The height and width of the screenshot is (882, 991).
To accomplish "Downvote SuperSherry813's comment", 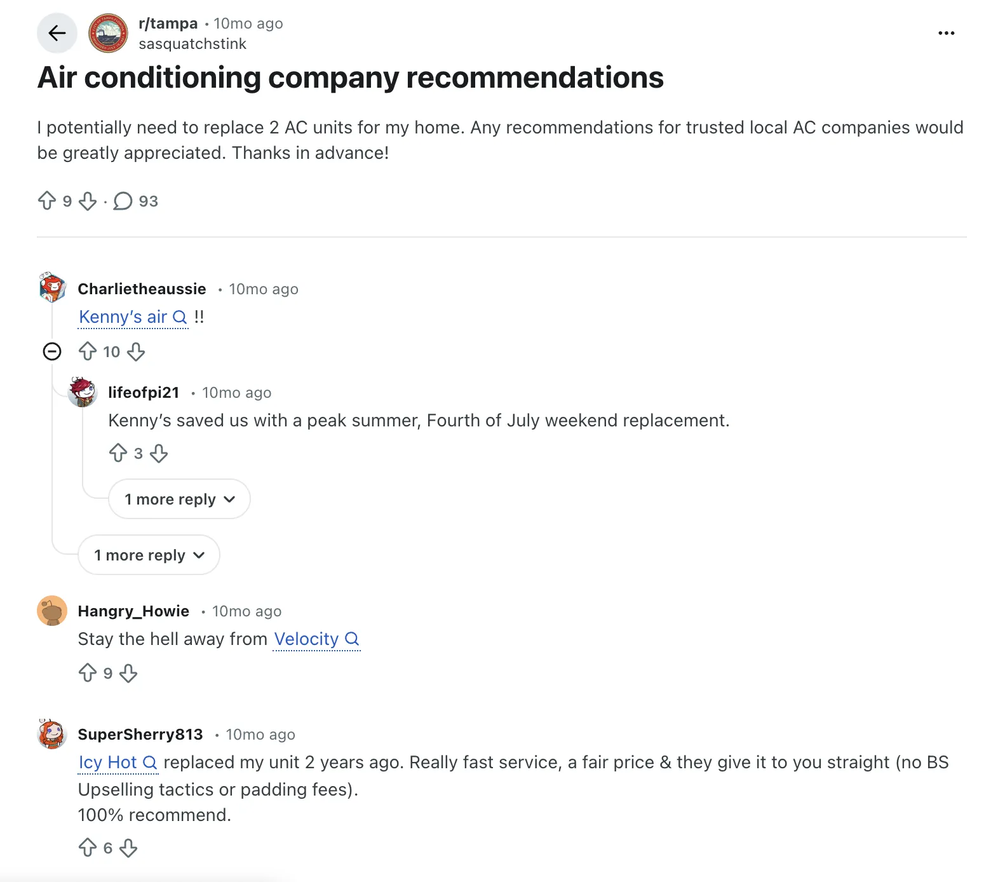I will point(128,848).
